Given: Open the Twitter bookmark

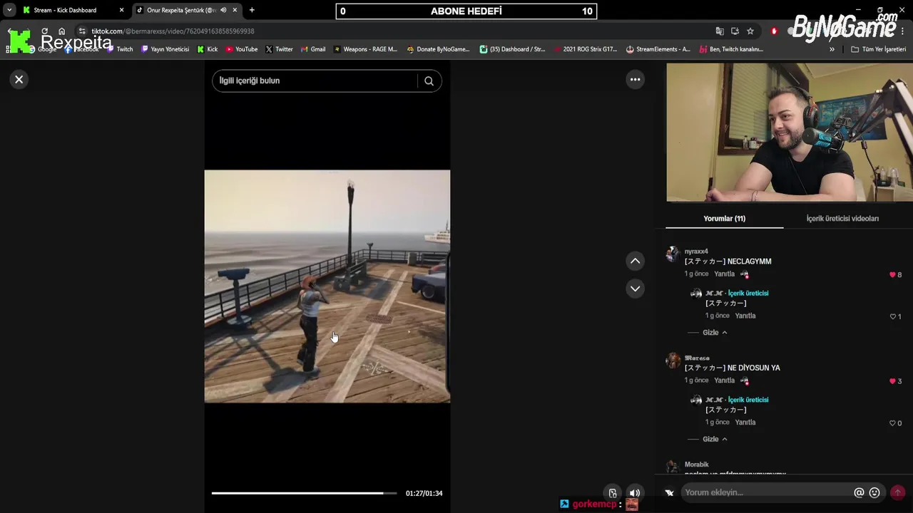Looking at the screenshot, I should pos(279,49).
